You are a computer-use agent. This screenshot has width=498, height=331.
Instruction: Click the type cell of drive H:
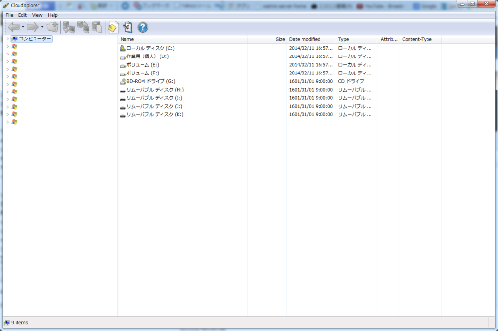pos(355,90)
